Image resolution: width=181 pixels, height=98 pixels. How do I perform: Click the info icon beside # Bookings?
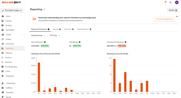[x=79, y=42]
